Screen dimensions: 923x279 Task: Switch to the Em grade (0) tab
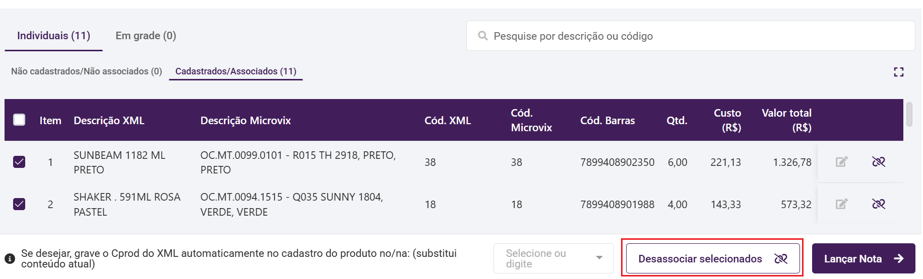click(x=146, y=36)
